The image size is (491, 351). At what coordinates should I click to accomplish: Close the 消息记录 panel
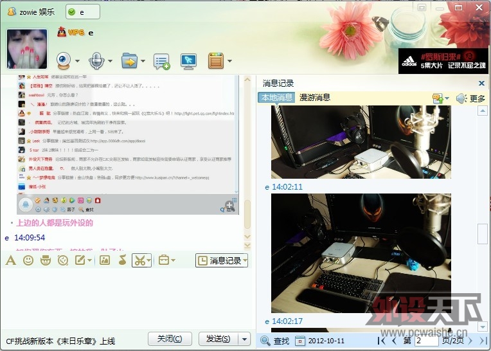point(481,84)
